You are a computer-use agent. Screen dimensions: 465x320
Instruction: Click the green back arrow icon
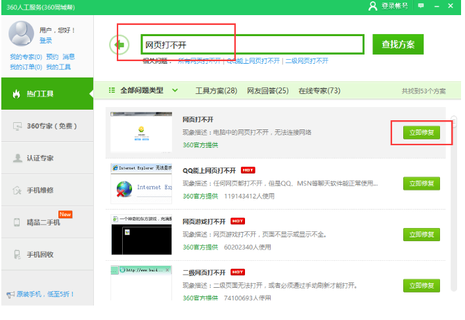[x=118, y=45]
